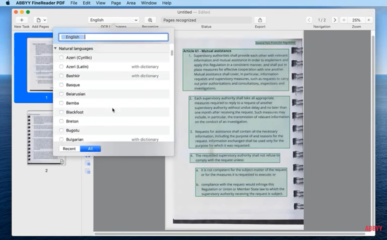The width and height of the screenshot is (387, 240).
Task: Check the Bugotu checkbox
Action: (x=61, y=130)
